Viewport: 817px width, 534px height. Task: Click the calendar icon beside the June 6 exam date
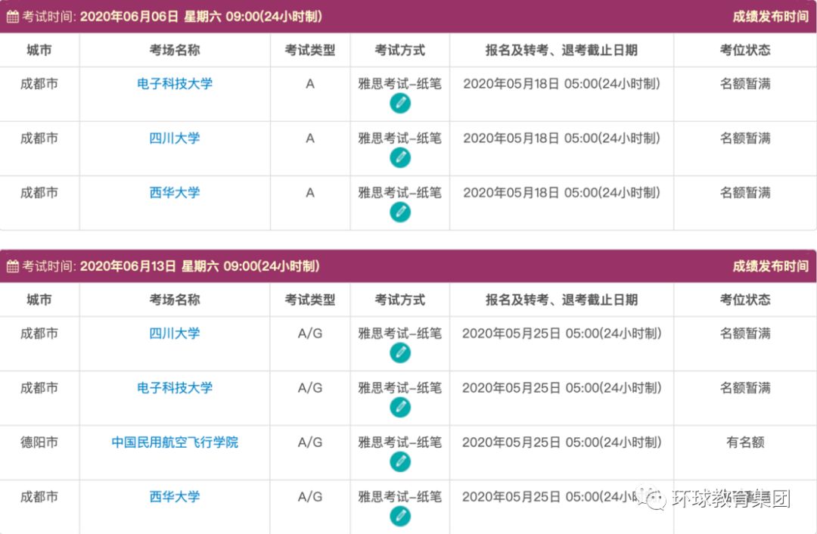pos(12,15)
